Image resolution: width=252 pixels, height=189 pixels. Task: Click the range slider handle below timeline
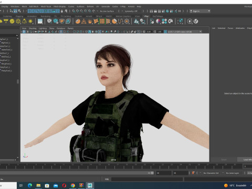coord(152,173)
